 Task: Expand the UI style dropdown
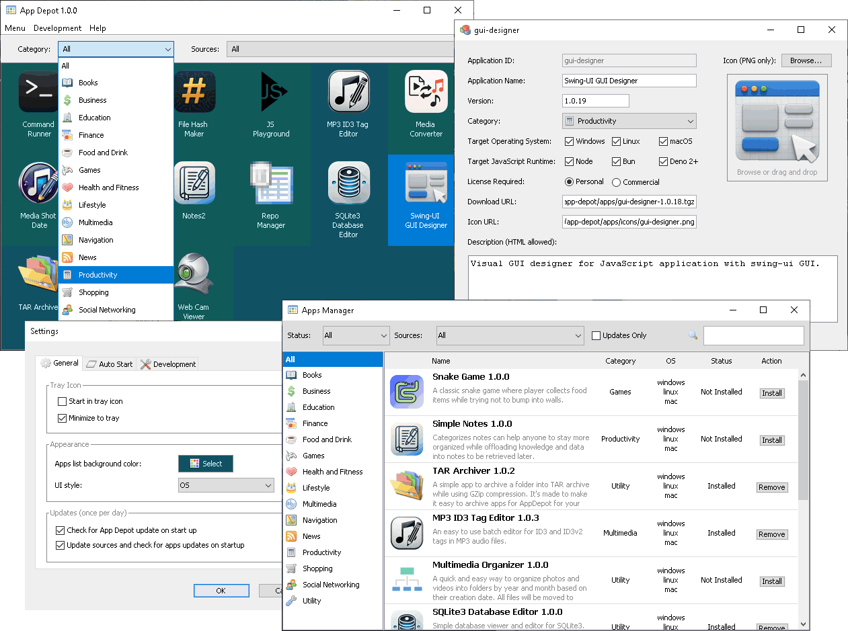(x=226, y=485)
